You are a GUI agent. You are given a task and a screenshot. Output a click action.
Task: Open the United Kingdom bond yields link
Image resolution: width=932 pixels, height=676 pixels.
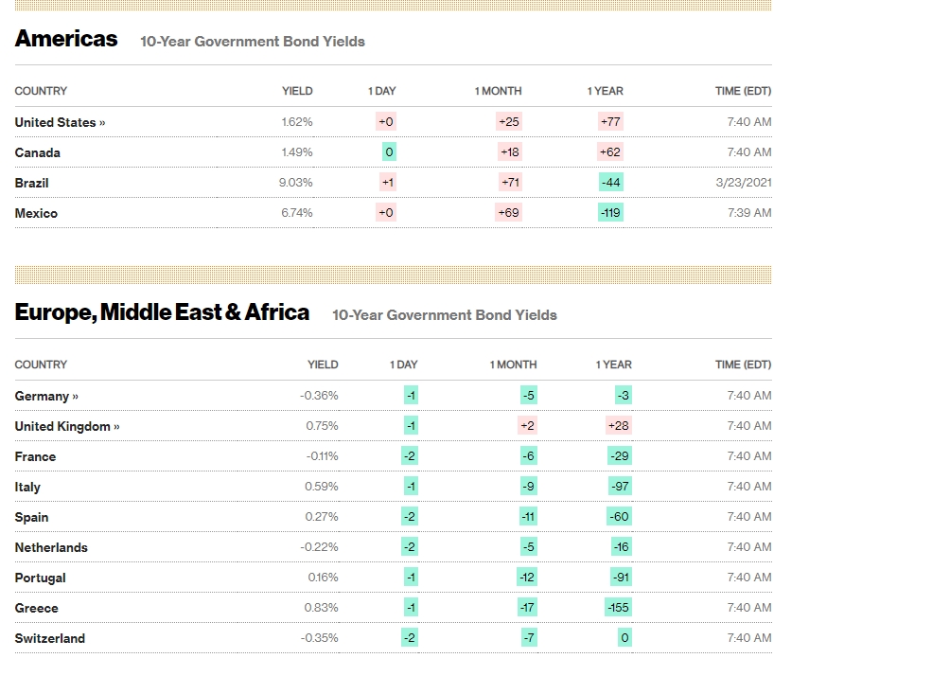(66, 426)
